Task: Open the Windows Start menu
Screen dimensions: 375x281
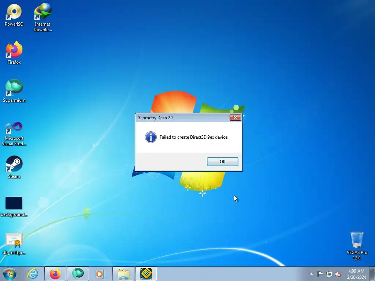Action: click(10, 274)
